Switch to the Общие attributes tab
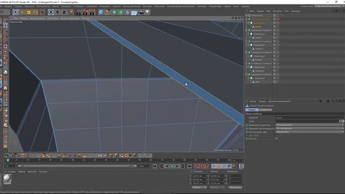 252,110
